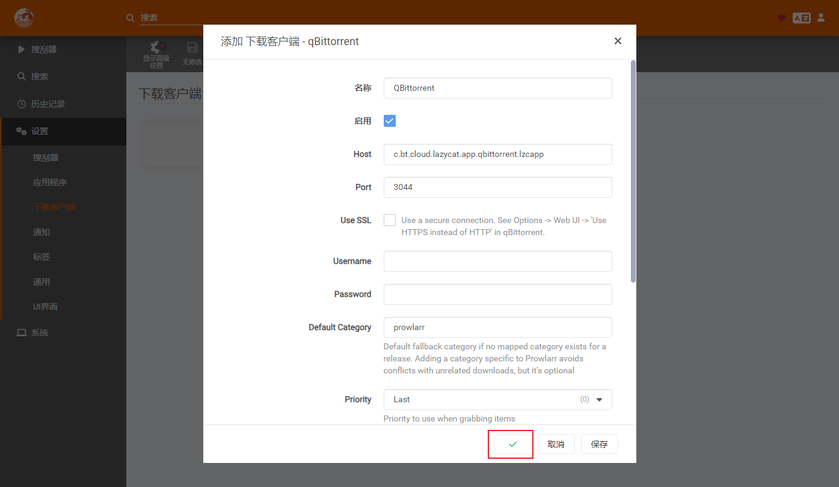Open the language translation icon
Screen dimensions: 839x487
coord(802,18)
